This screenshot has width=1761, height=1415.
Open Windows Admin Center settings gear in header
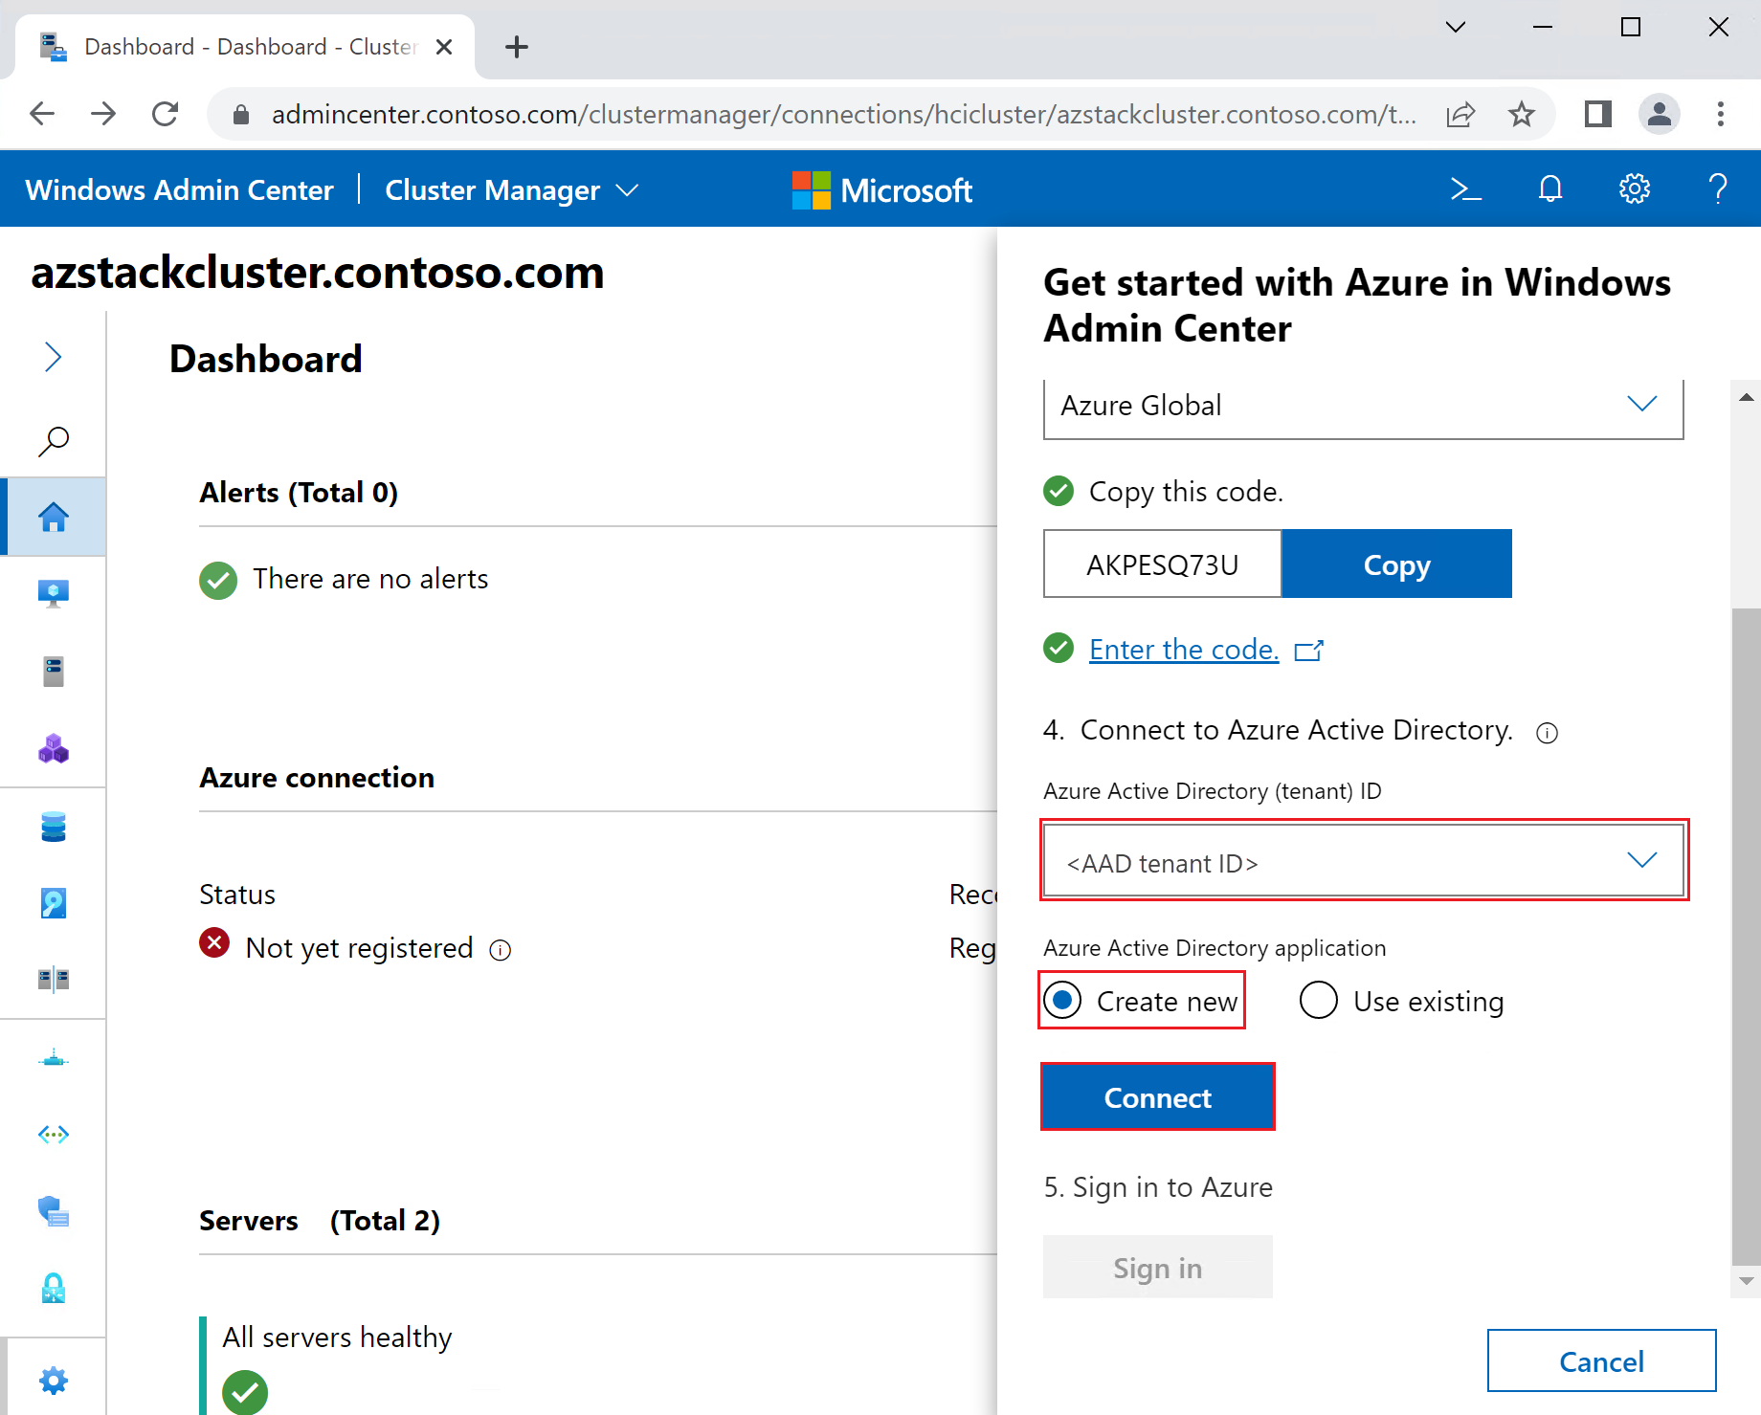pos(1635,188)
